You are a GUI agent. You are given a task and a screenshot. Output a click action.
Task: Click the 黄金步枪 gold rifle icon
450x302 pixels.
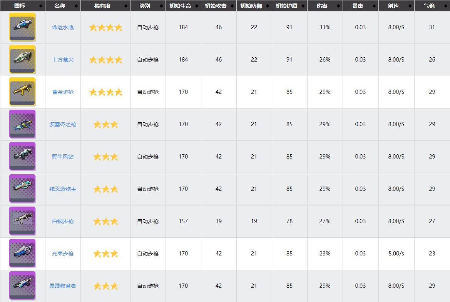[22, 92]
